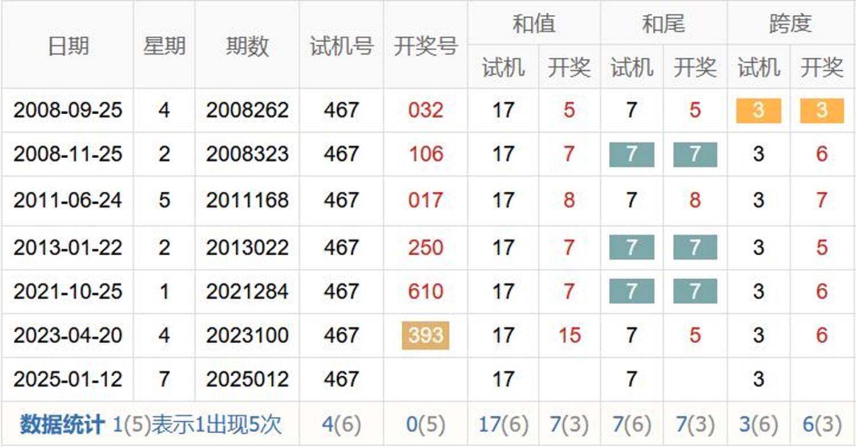
Task: Click the red draw number 032
Action: 426,110
